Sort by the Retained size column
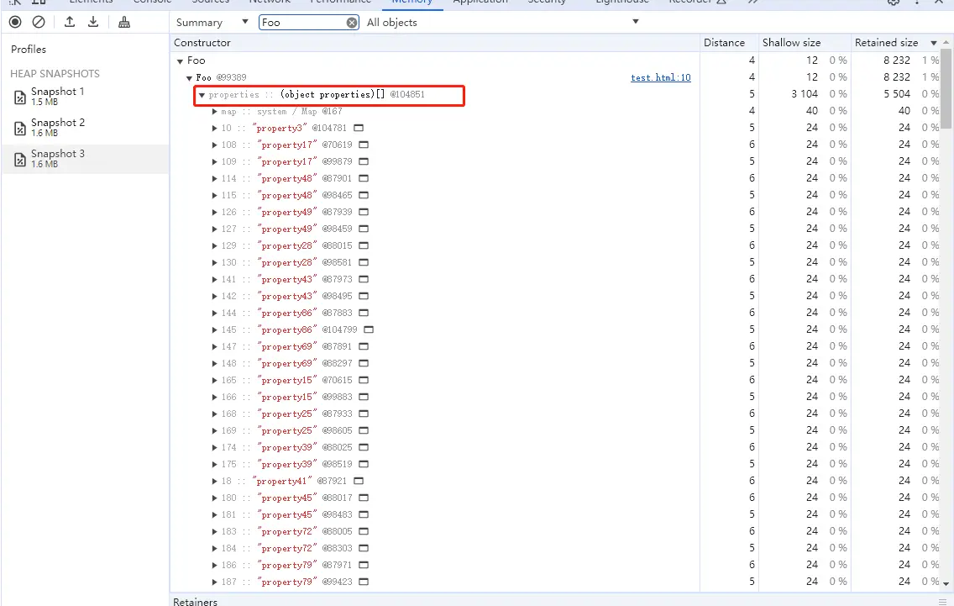 [x=886, y=43]
